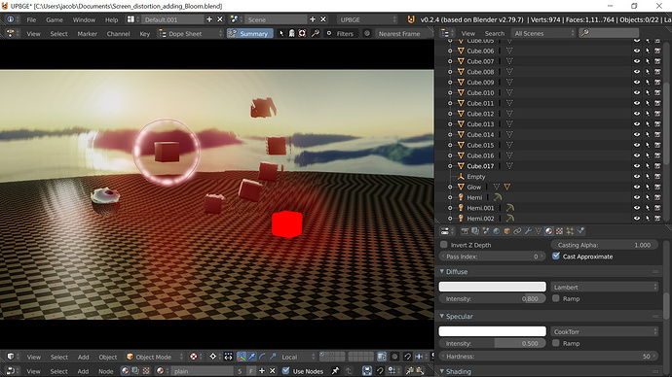The height and width of the screenshot is (377, 672).
Task: Select texture node tree type icon
Action: 146,371
